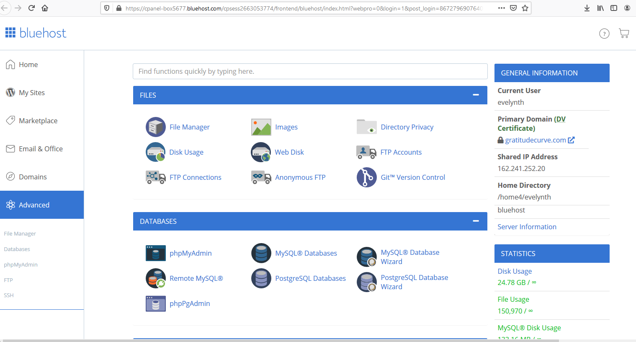Viewport: 636px width, 342px height.
Task: Open the phpMyAdmin icon
Action: point(156,253)
